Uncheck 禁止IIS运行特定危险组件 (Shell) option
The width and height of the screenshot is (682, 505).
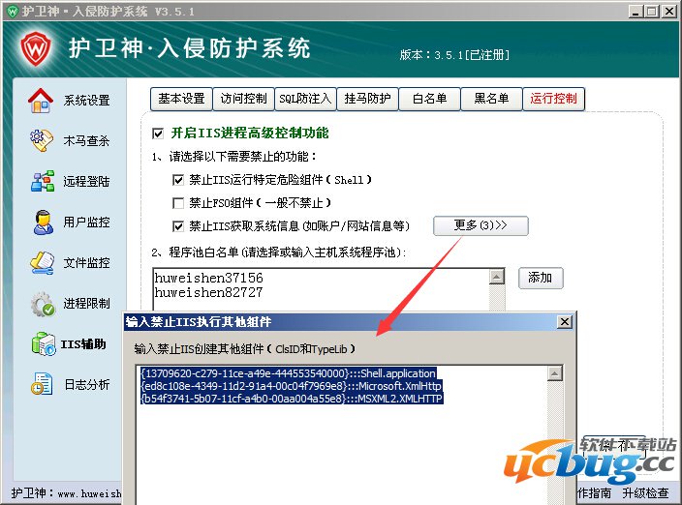coord(178,180)
